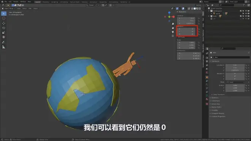Activate the Rotate tool
This screenshot has width=251, height=141.
[x=4, y=28]
